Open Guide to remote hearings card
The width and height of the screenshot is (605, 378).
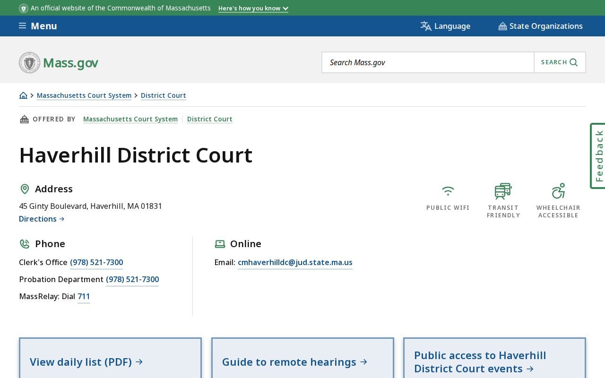point(302,358)
